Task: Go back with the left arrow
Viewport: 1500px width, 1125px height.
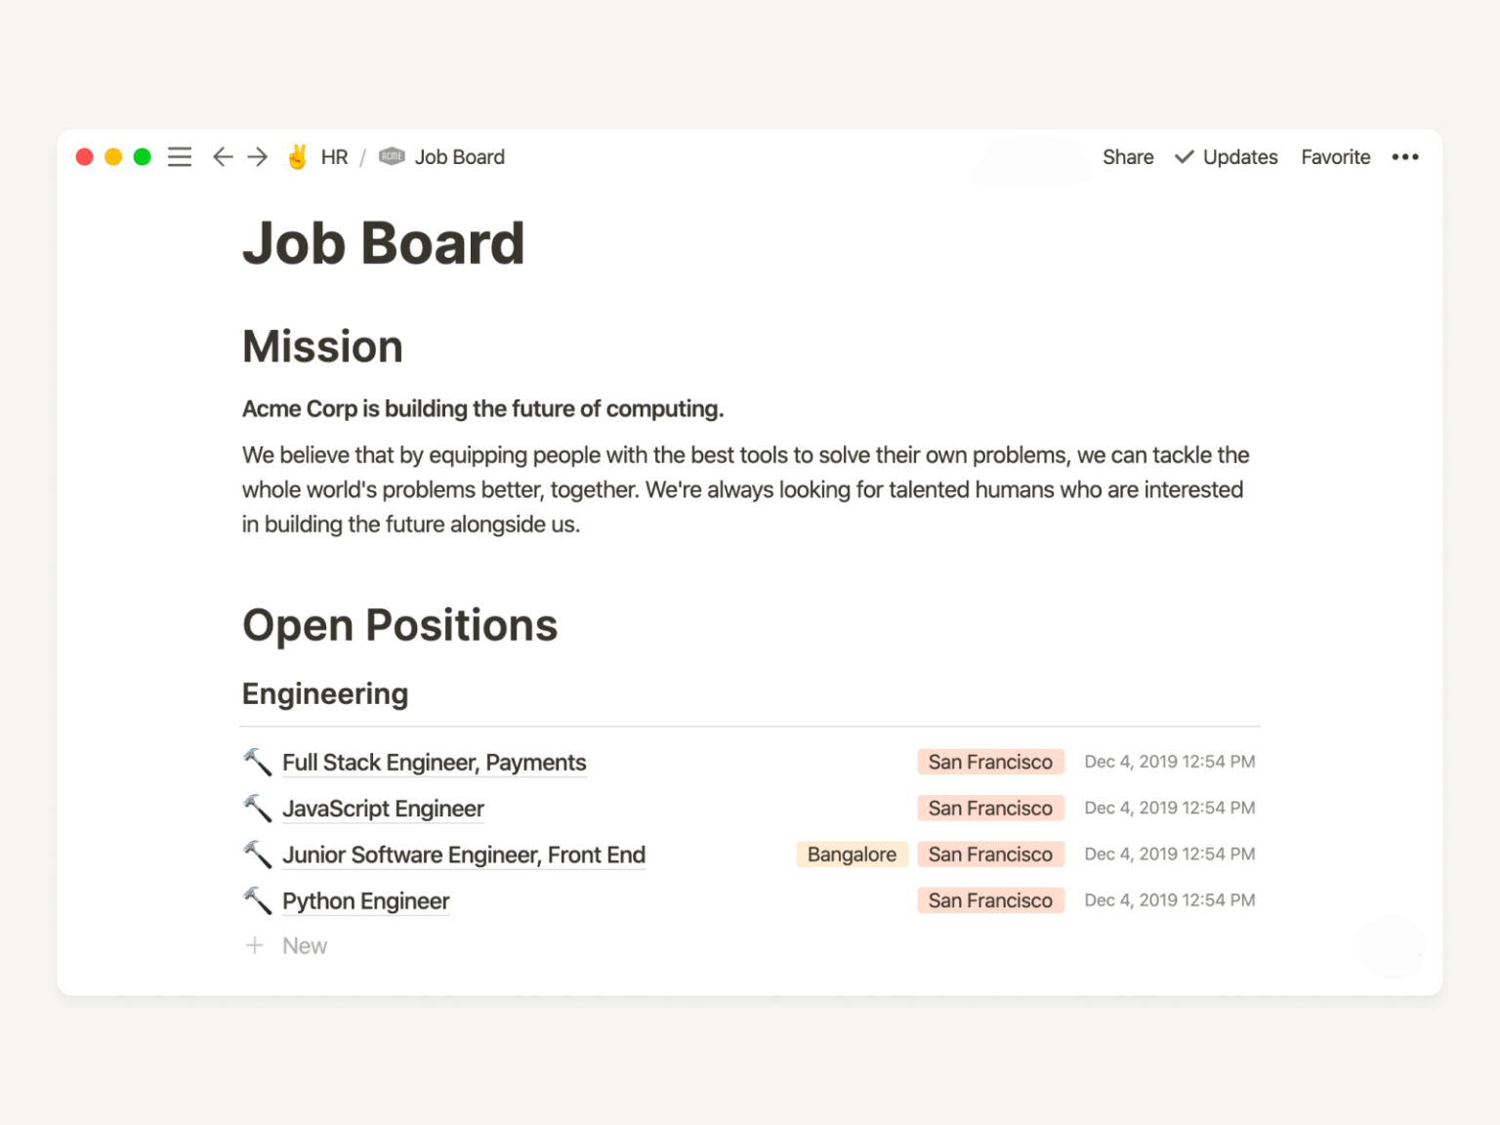Action: pos(223,157)
